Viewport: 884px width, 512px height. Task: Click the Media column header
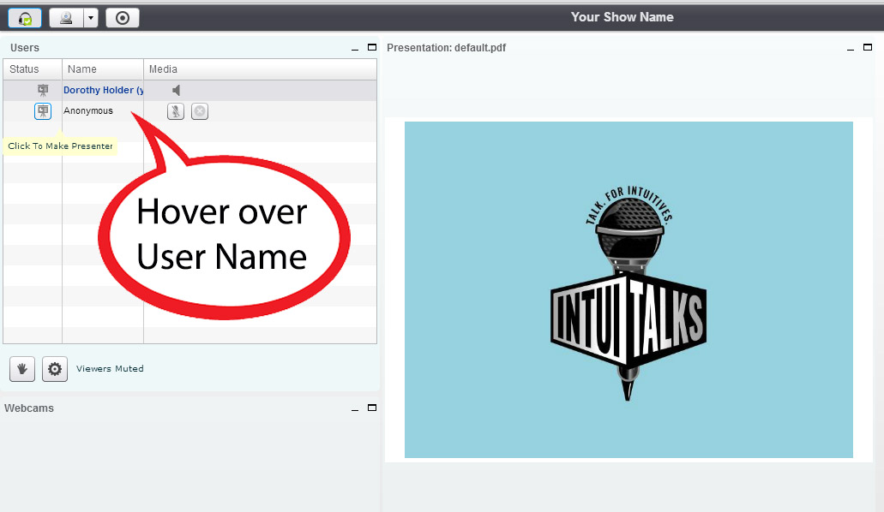[x=260, y=69]
